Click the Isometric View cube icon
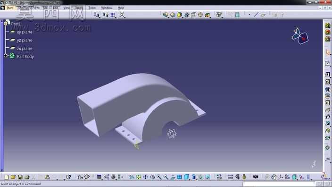 pos(186,177)
